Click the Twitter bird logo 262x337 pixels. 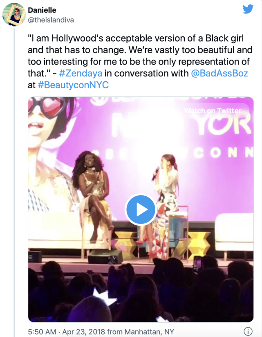[248, 9]
